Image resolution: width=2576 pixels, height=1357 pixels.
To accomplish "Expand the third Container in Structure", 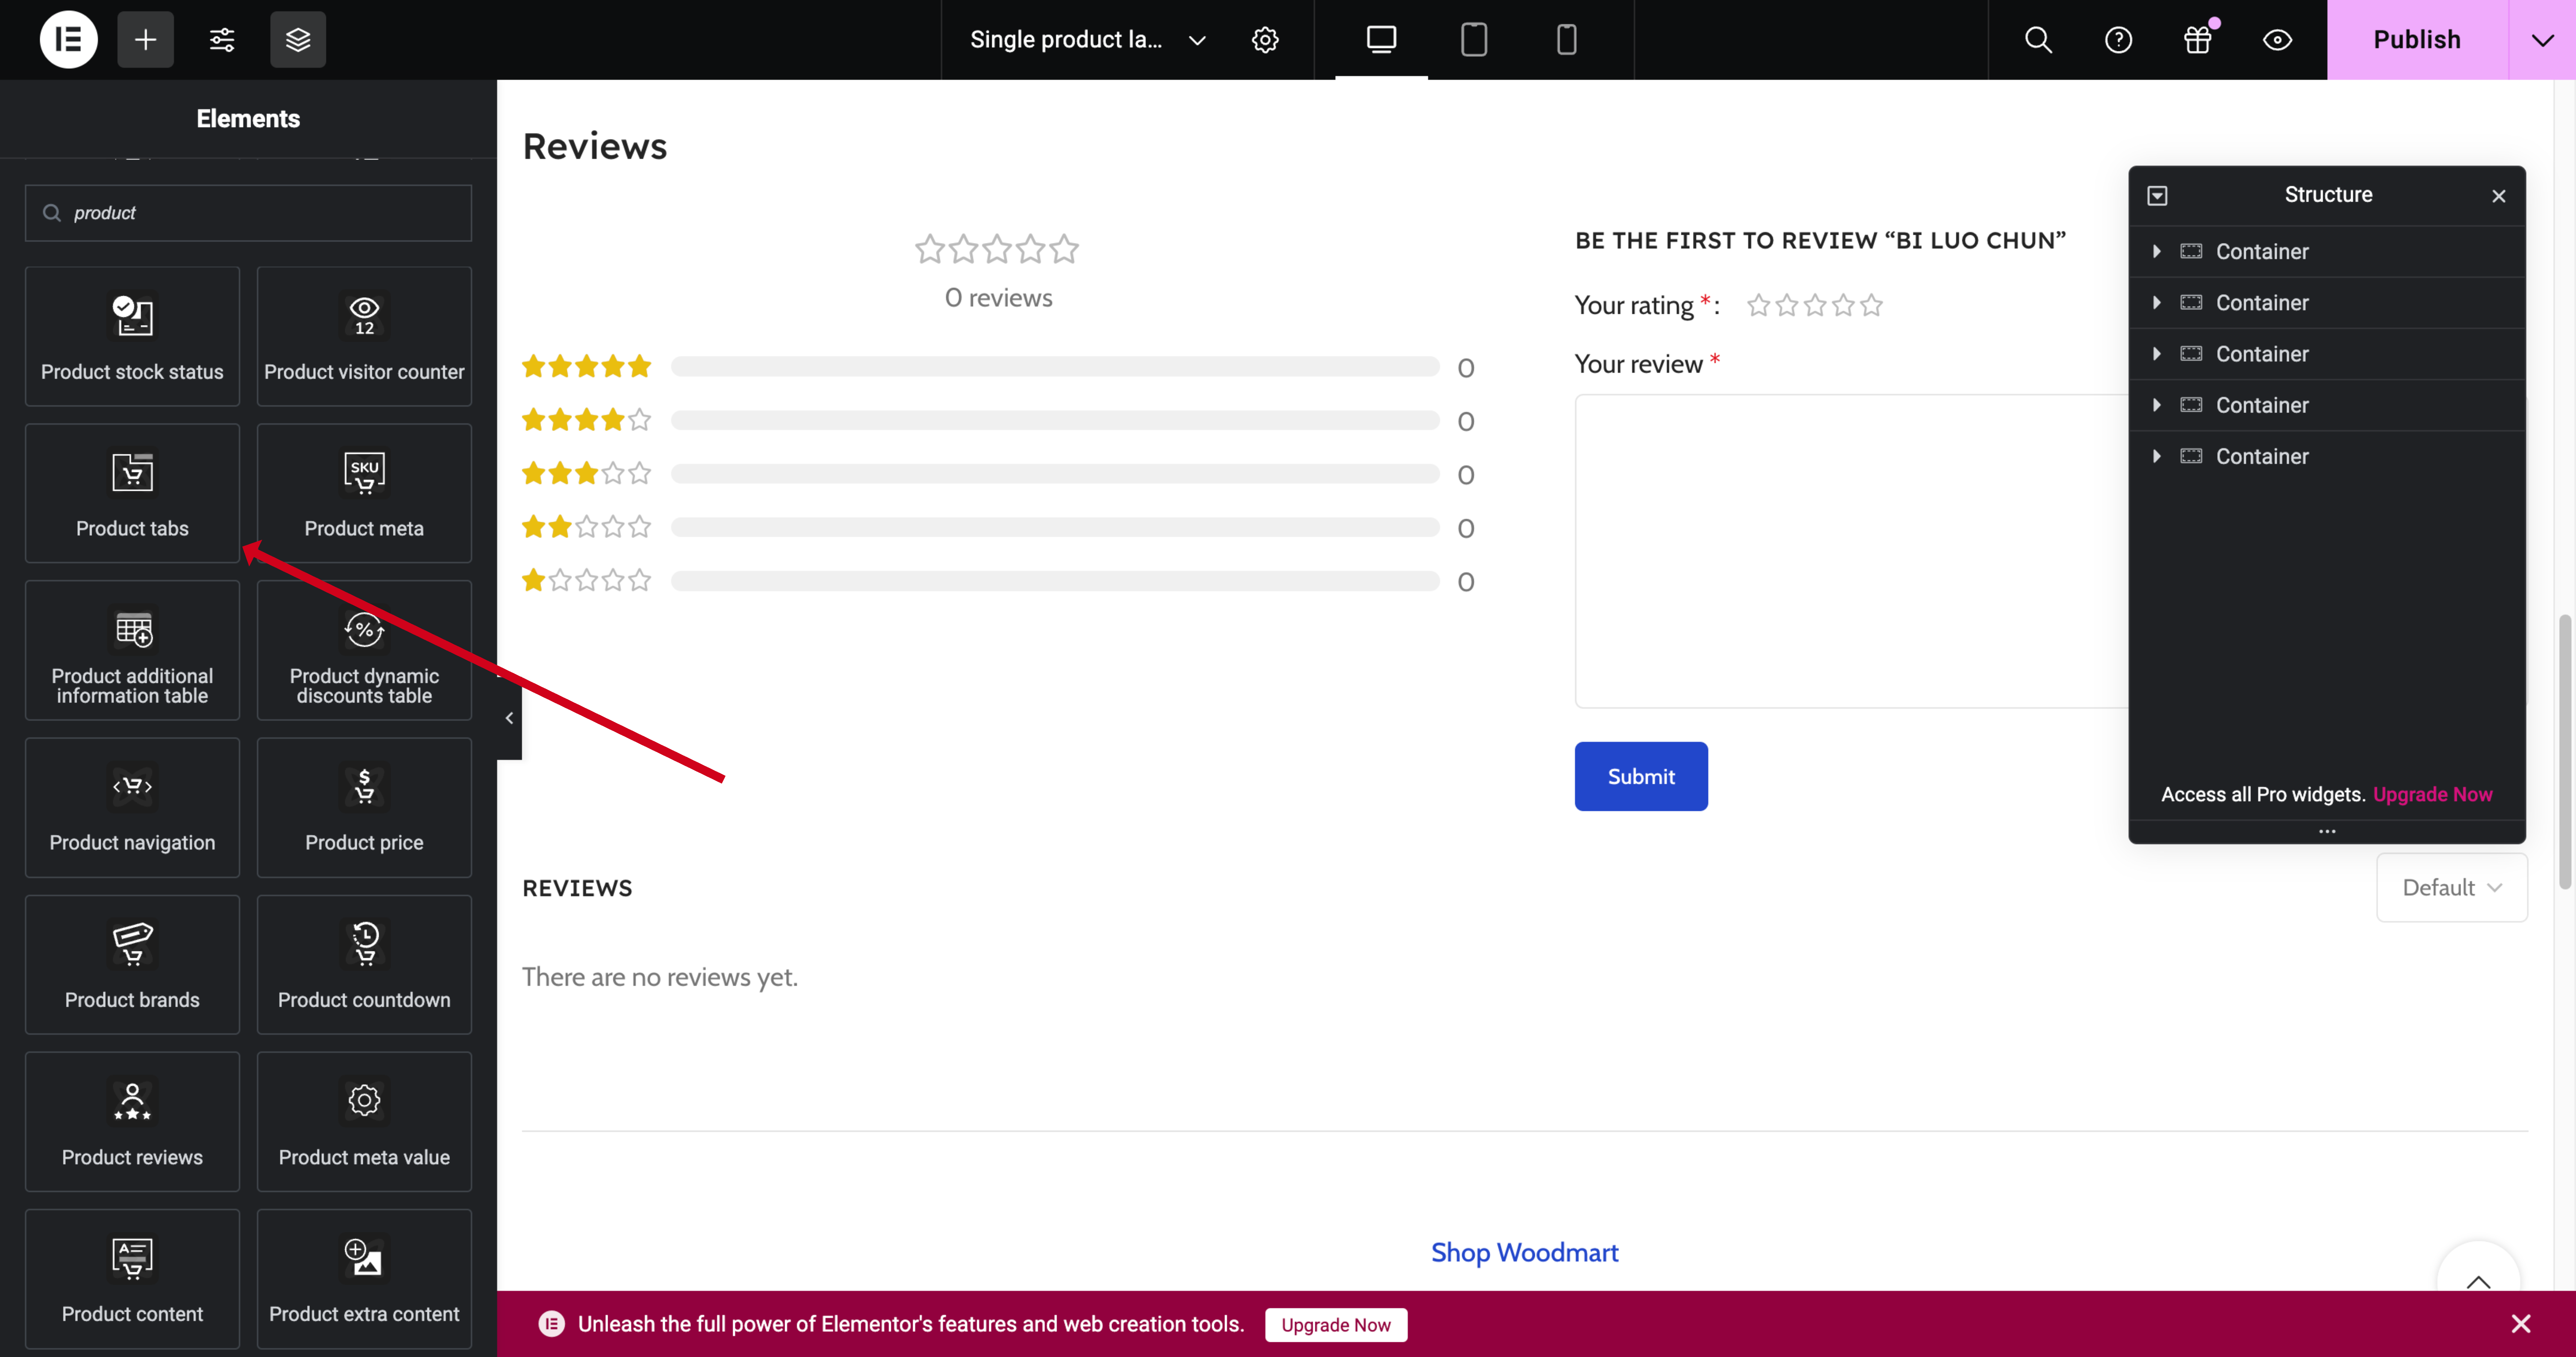I will coord(2157,354).
